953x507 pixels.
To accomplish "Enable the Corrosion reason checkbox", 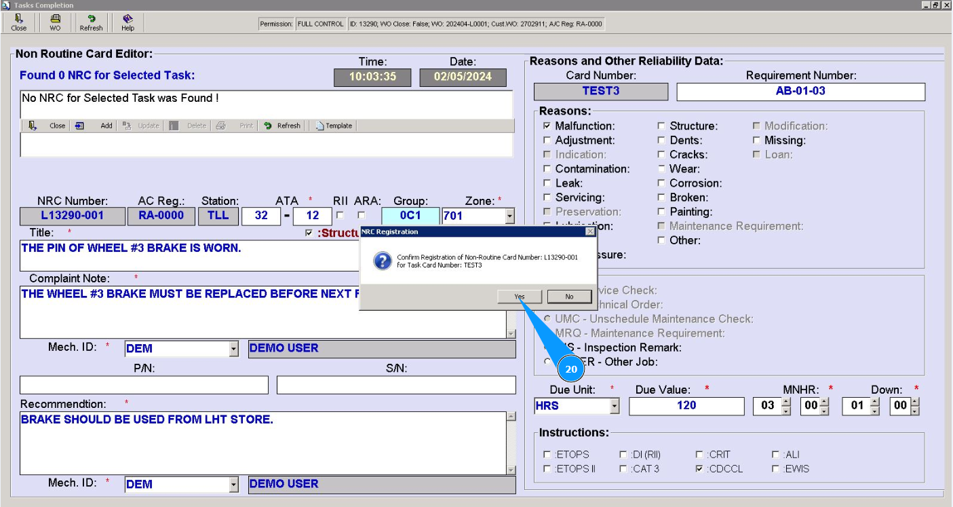I will pyautogui.click(x=661, y=183).
